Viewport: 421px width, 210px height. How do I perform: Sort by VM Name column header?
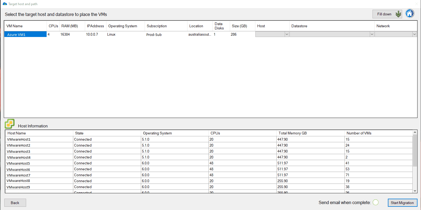[x=15, y=26]
